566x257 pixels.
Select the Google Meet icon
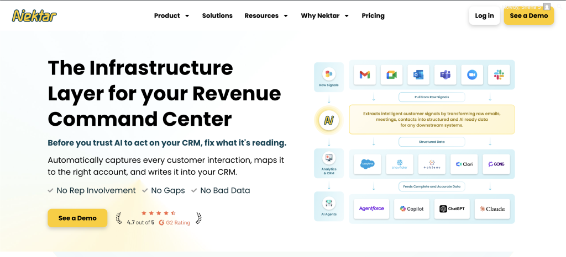(x=391, y=75)
